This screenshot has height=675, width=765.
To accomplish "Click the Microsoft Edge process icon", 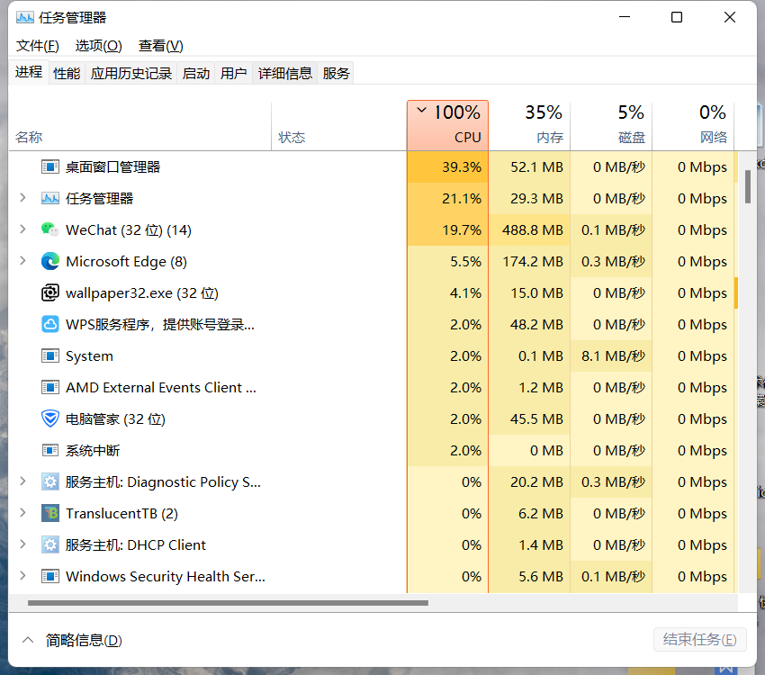I will point(50,261).
